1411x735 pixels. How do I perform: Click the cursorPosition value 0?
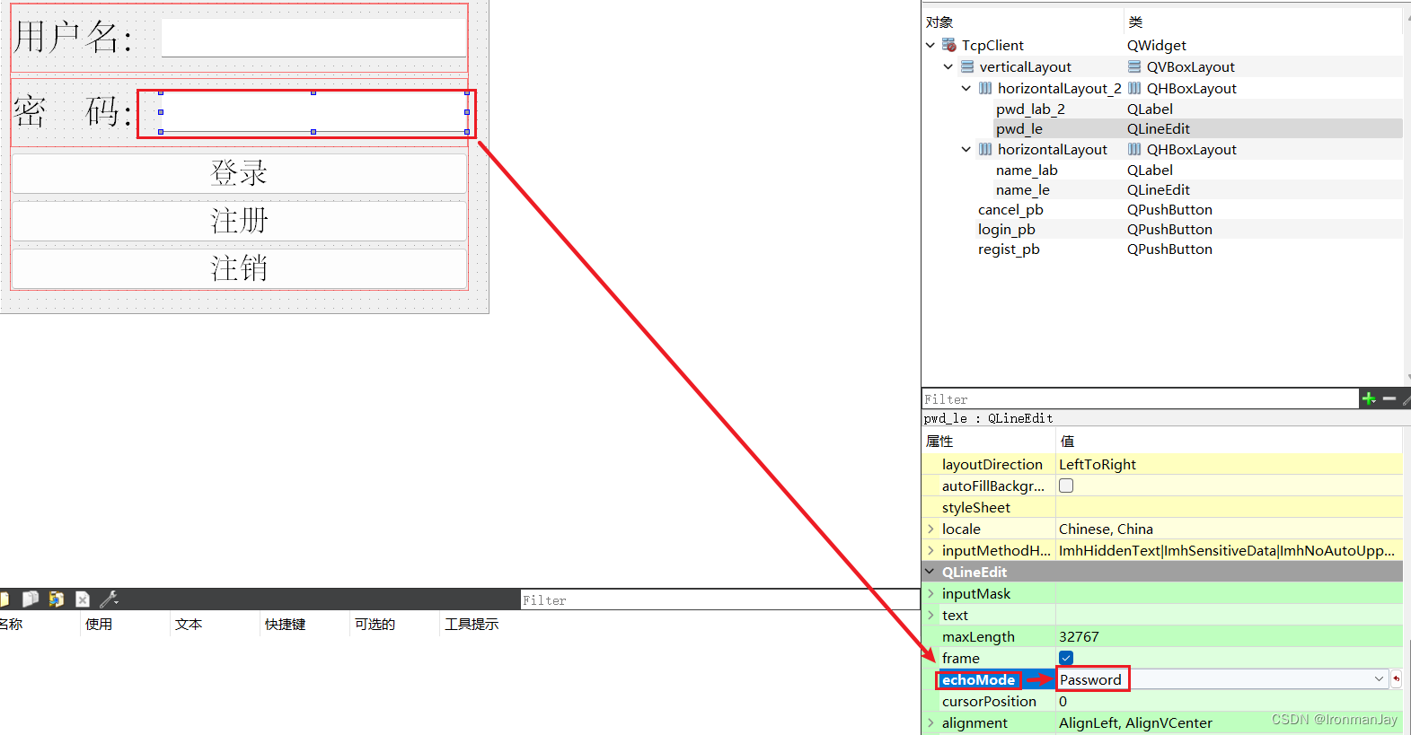coord(1063,701)
